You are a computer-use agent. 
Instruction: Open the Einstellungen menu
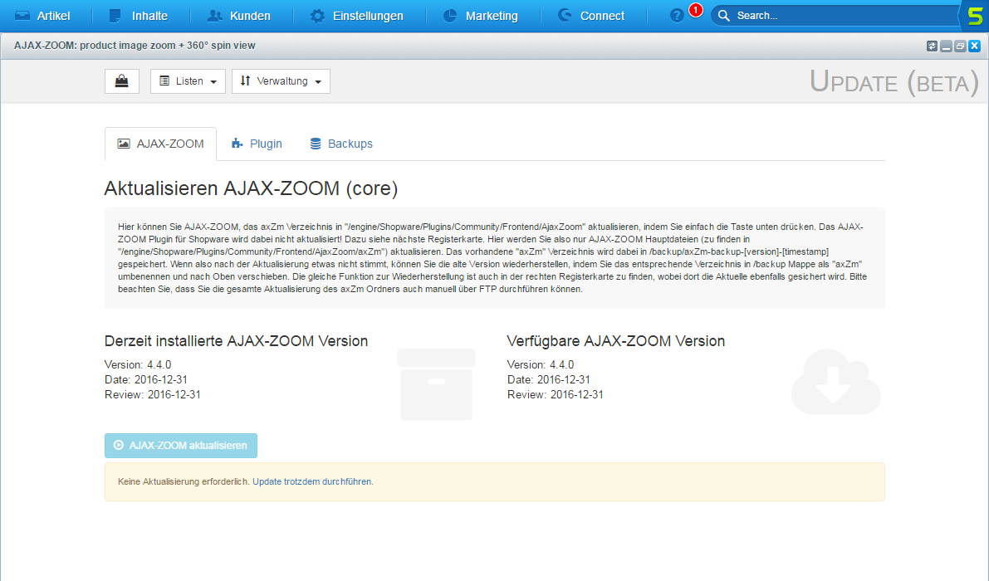click(x=357, y=16)
